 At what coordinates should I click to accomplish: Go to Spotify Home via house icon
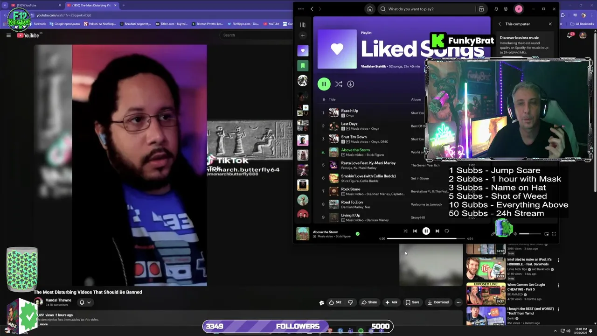(x=370, y=9)
